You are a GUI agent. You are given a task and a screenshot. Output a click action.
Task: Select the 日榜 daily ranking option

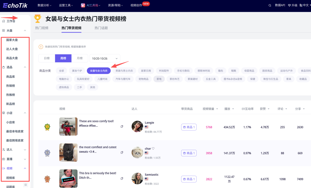47,58
